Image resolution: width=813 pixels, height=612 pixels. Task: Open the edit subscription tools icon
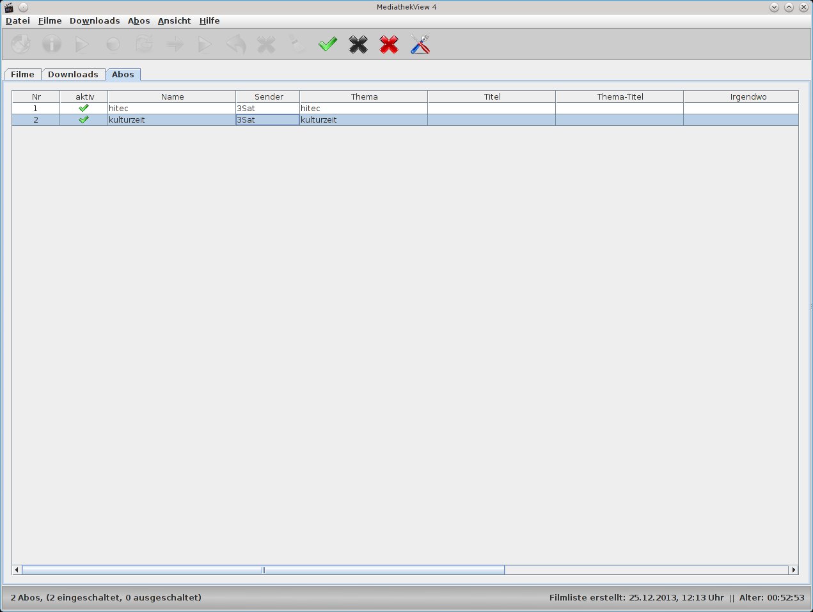(x=420, y=44)
